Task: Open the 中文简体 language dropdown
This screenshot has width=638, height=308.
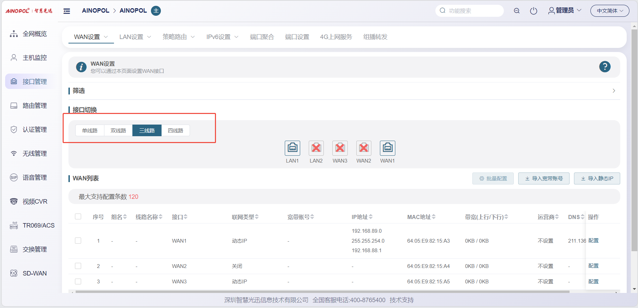Action: pyautogui.click(x=610, y=11)
